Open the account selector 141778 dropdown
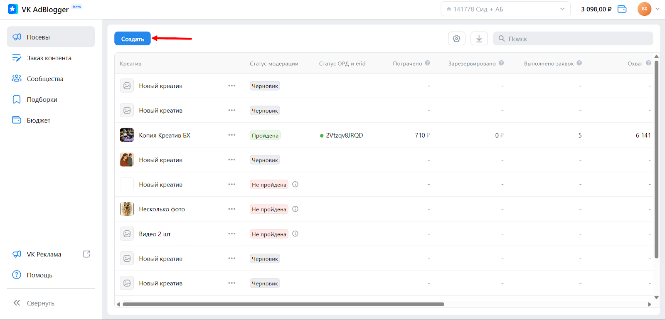The height and width of the screenshot is (320, 665). (505, 9)
